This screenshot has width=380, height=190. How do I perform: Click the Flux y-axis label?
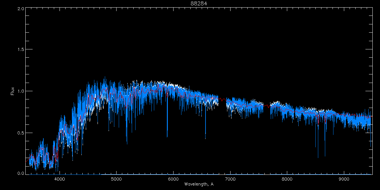point(13,91)
